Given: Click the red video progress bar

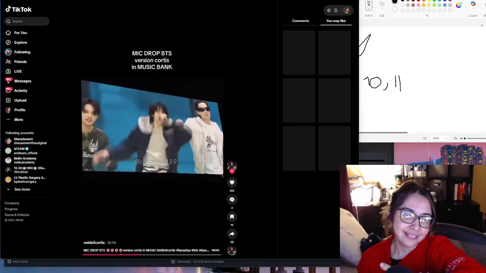Looking at the screenshot, I should click(x=152, y=255).
